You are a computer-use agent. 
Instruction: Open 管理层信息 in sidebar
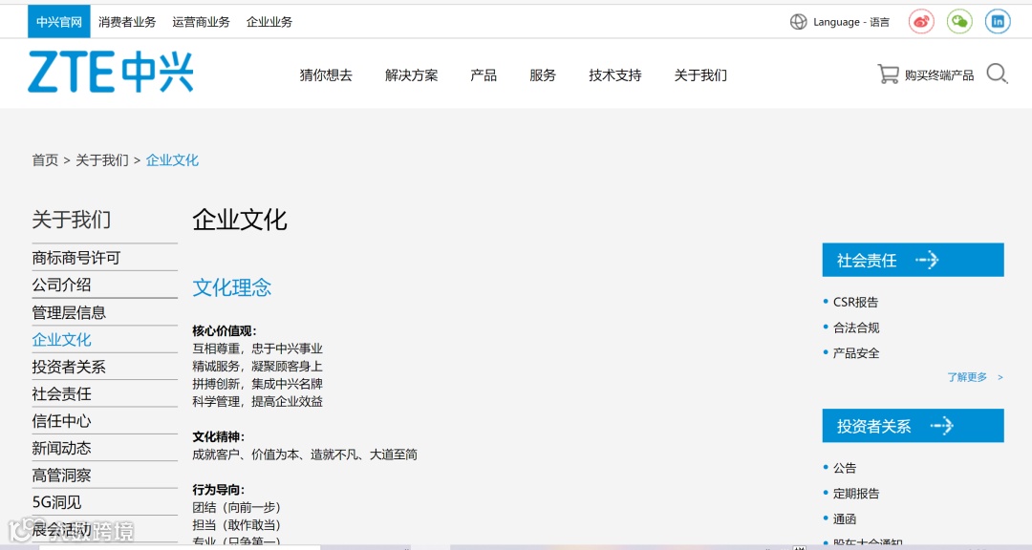click(69, 312)
